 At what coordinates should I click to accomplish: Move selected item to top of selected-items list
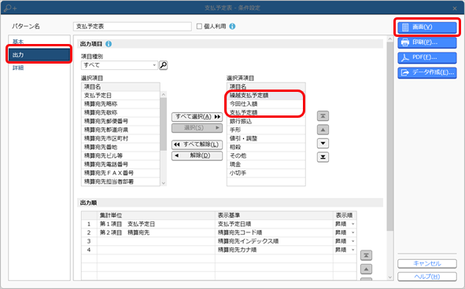click(x=323, y=116)
